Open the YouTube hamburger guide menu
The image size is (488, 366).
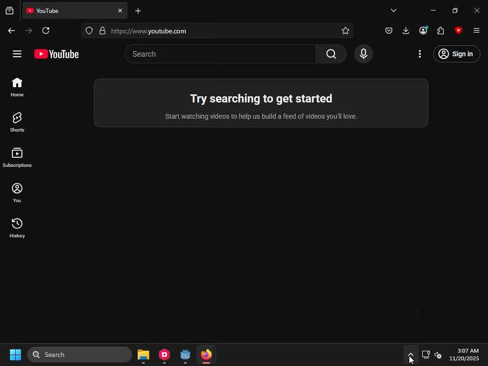[17, 54]
